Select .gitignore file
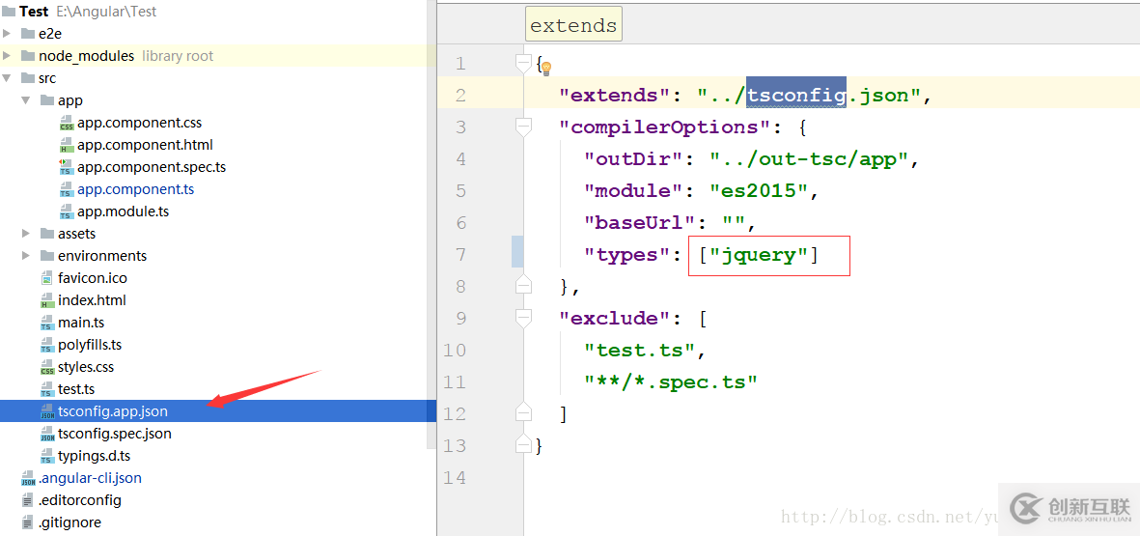 click(x=70, y=522)
